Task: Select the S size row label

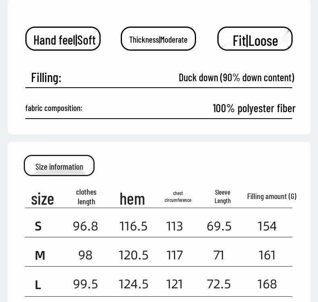Action: coord(38,226)
